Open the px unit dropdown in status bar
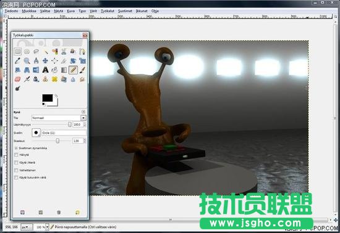 coord(27,227)
